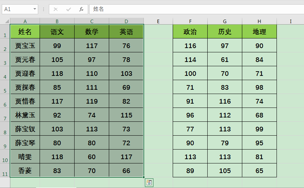Screen dimensions: 304x188
Task: Click 地理 score 81 in row 10
Action: 259,157
